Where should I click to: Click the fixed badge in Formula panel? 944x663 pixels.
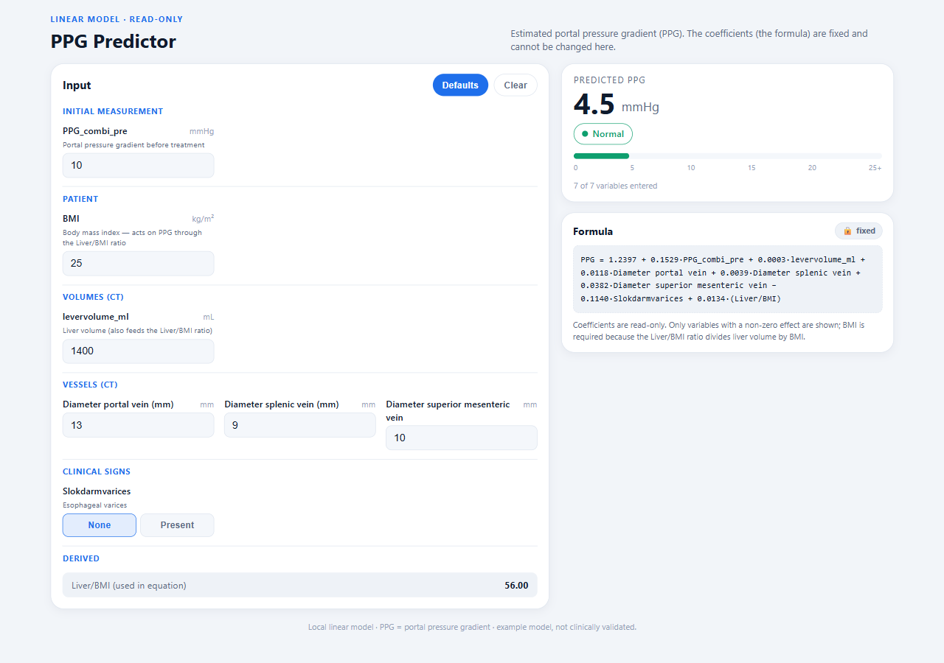pyautogui.click(x=858, y=231)
